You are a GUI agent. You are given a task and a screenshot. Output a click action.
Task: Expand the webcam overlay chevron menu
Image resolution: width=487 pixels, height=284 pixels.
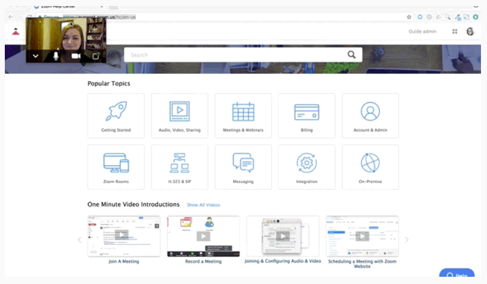[35, 56]
